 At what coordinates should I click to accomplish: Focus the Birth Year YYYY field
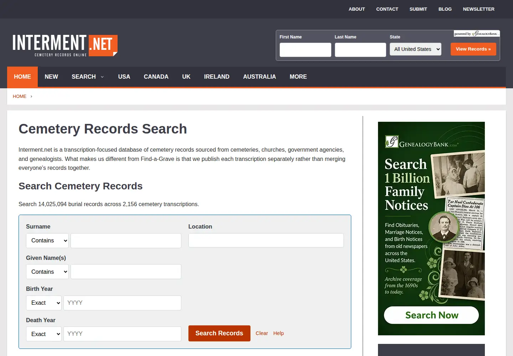(x=122, y=303)
